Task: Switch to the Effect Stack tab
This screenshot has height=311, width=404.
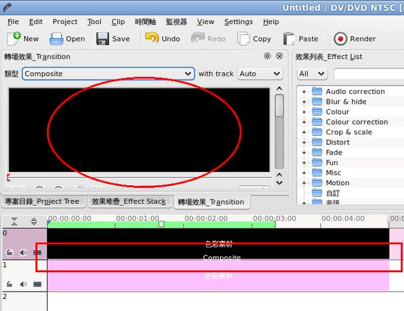Action: point(129,201)
